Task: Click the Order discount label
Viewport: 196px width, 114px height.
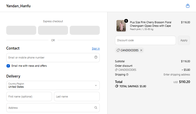Action: (x=123, y=66)
